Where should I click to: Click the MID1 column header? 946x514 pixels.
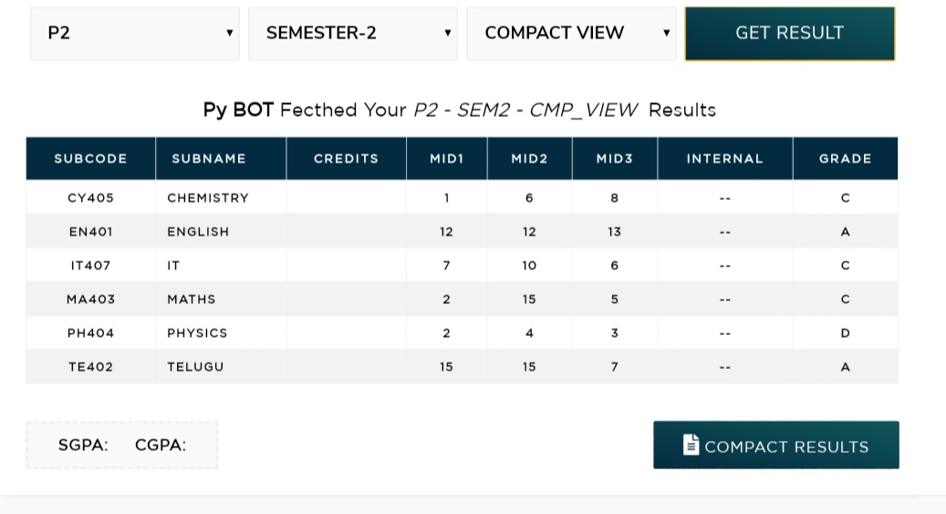point(447,158)
